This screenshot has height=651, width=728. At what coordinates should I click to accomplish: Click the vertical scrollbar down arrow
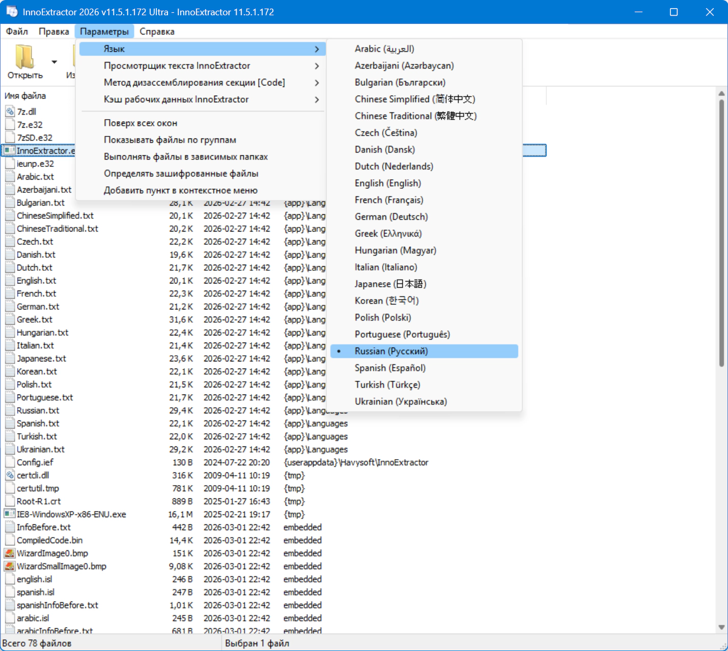click(x=721, y=627)
